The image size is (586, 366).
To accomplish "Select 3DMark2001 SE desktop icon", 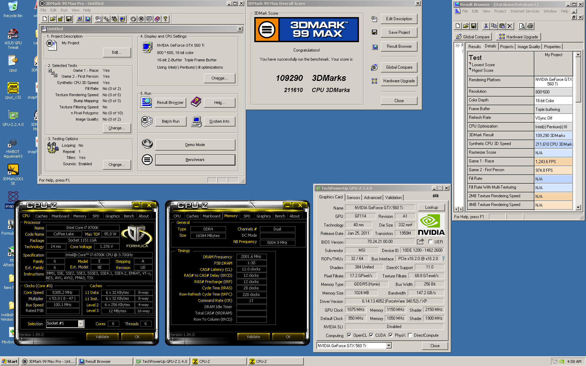I will [13, 175].
